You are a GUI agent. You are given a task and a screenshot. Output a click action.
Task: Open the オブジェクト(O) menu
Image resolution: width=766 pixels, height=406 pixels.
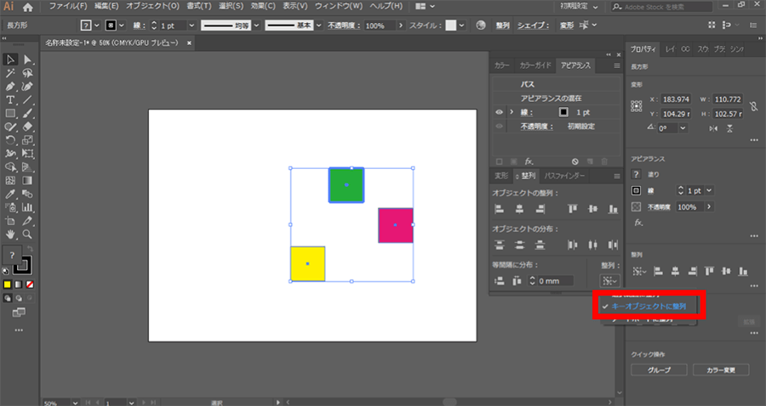[152, 7]
